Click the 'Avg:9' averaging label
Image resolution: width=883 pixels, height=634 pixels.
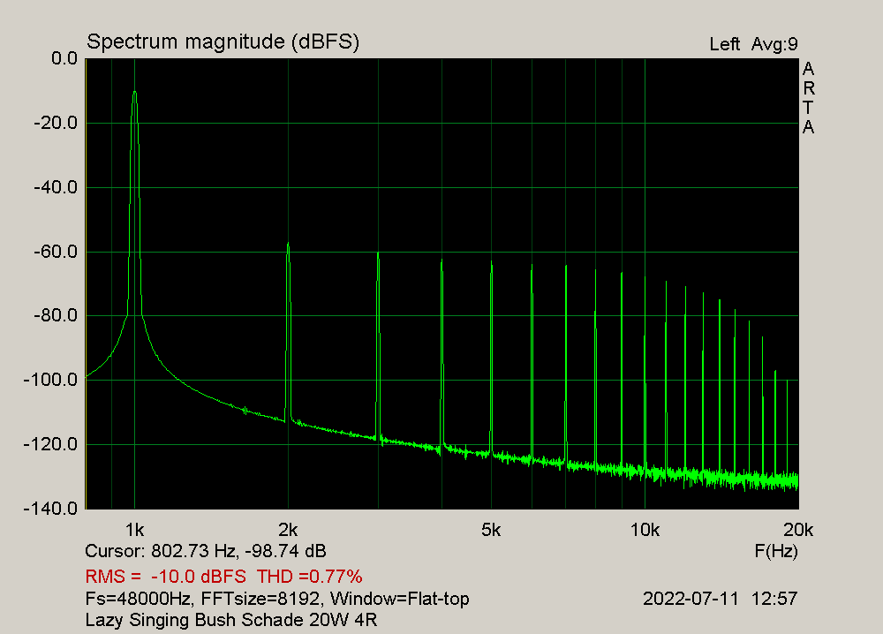pos(774,44)
